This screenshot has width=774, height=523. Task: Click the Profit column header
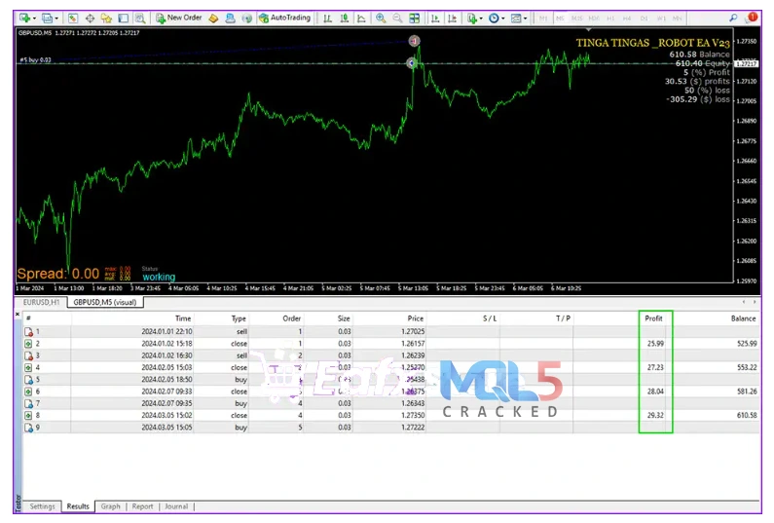pyautogui.click(x=653, y=318)
